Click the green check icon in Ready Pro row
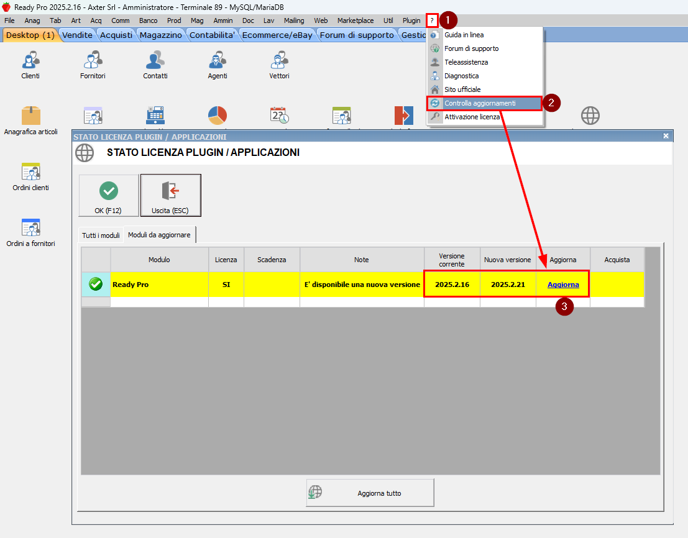 pyautogui.click(x=96, y=284)
